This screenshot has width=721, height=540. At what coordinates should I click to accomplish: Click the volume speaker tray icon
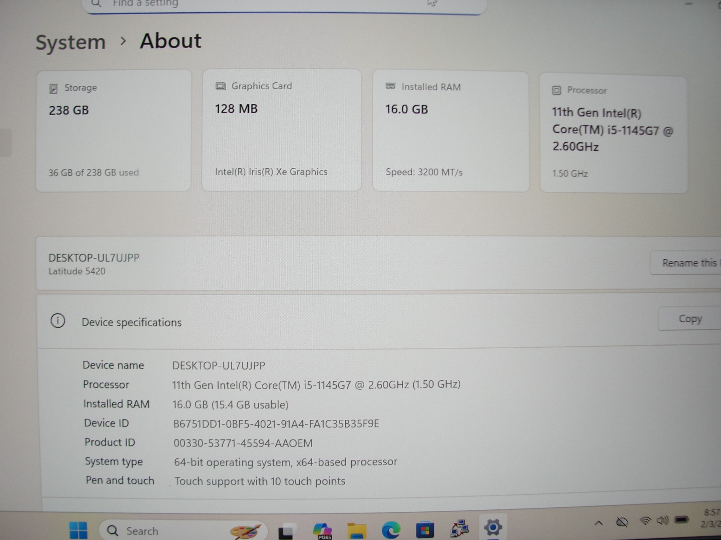[662, 521]
